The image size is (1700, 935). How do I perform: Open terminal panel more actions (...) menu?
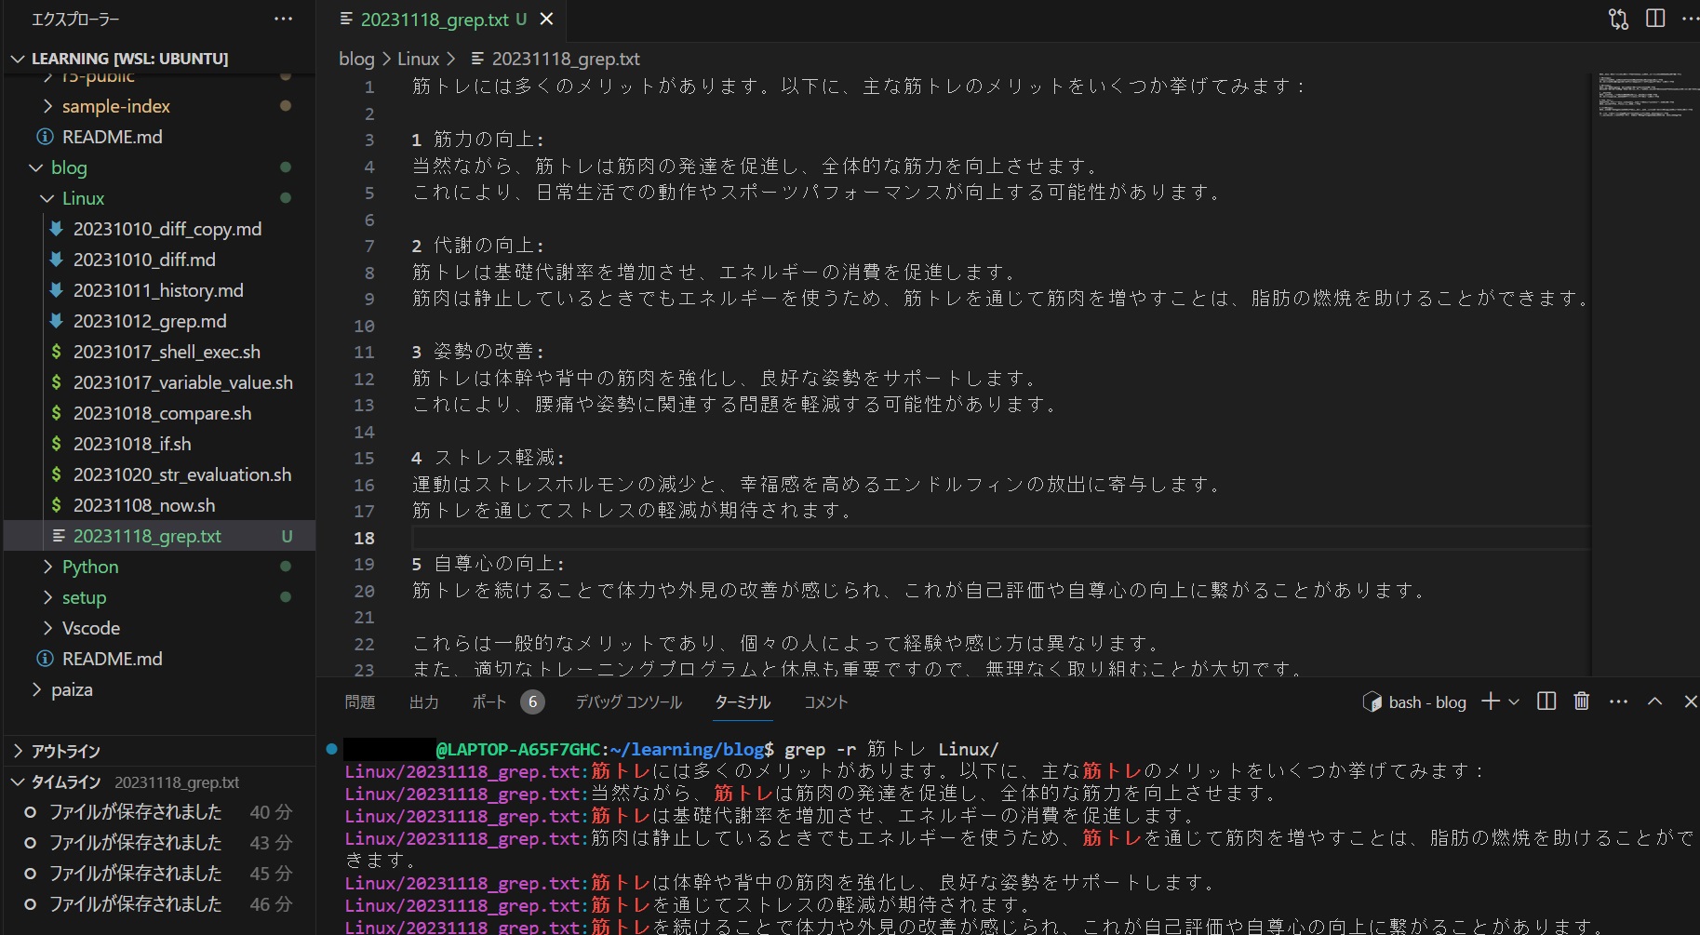click(1618, 701)
